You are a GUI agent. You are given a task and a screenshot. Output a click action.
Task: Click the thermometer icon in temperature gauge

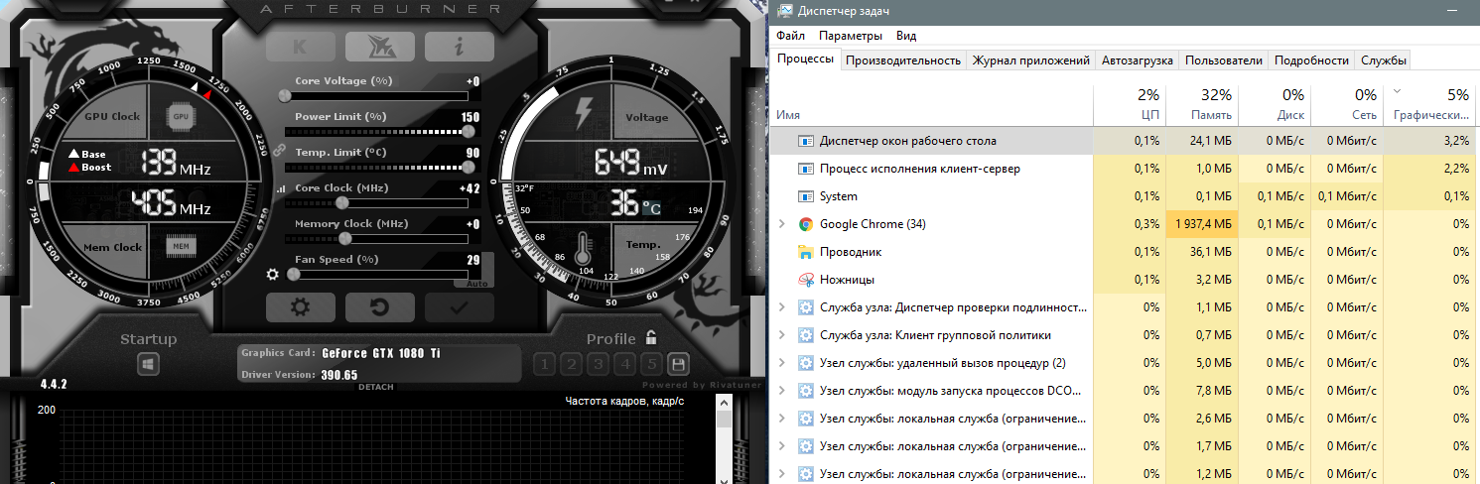[582, 250]
